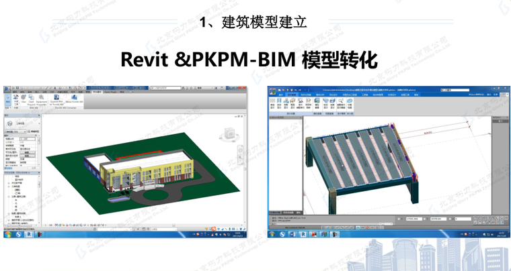Expand the 三维视图 node in Project Browser
This screenshot has width=511, height=271.
coord(9,186)
